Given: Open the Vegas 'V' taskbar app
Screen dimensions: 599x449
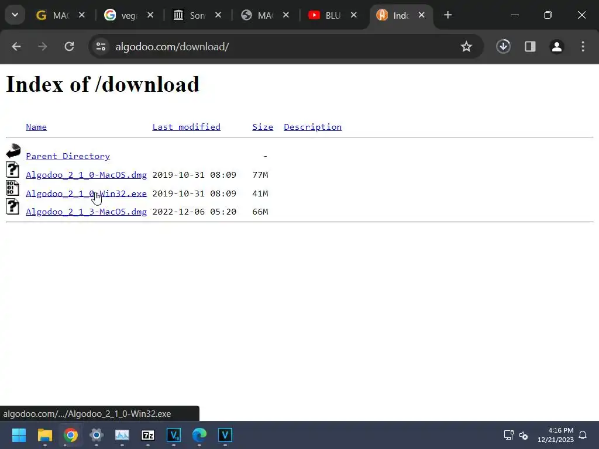Looking at the screenshot, I should point(174,435).
